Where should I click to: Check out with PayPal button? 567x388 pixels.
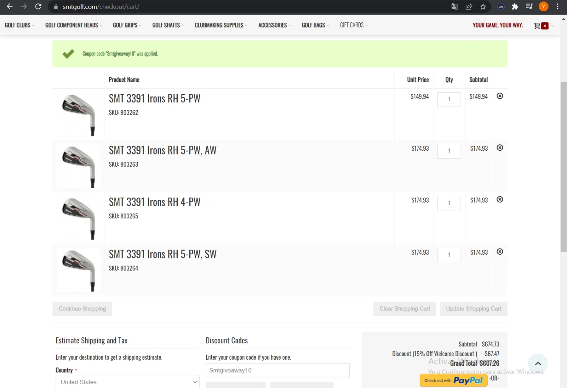coord(453,380)
